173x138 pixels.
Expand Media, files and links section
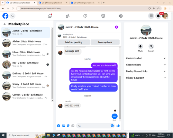[x=146, y=71]
